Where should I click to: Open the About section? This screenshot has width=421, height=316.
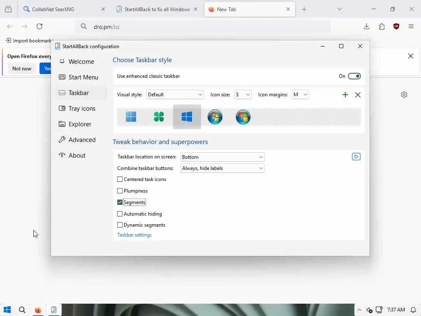point(81,155)
